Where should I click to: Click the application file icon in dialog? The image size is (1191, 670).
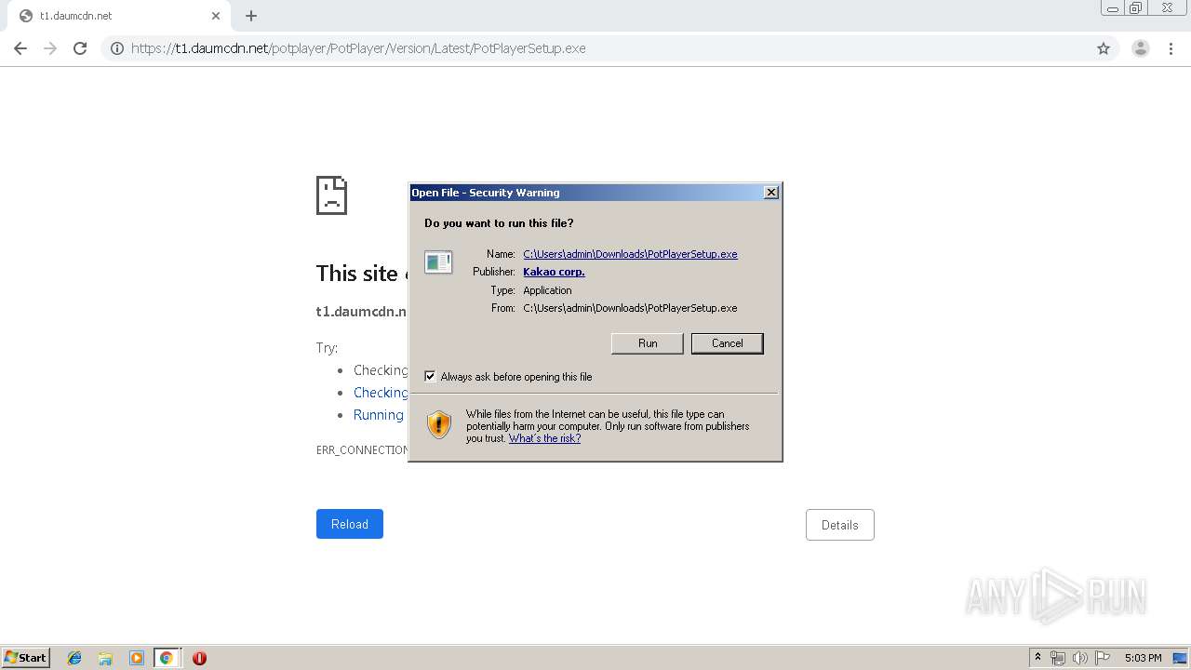[438, 262]
